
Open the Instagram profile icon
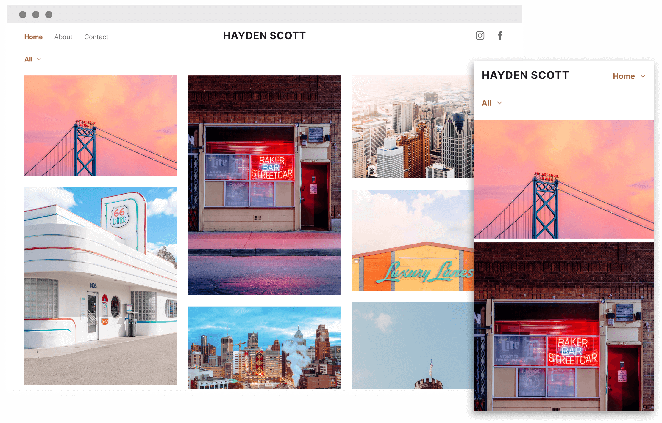point(480,36)
